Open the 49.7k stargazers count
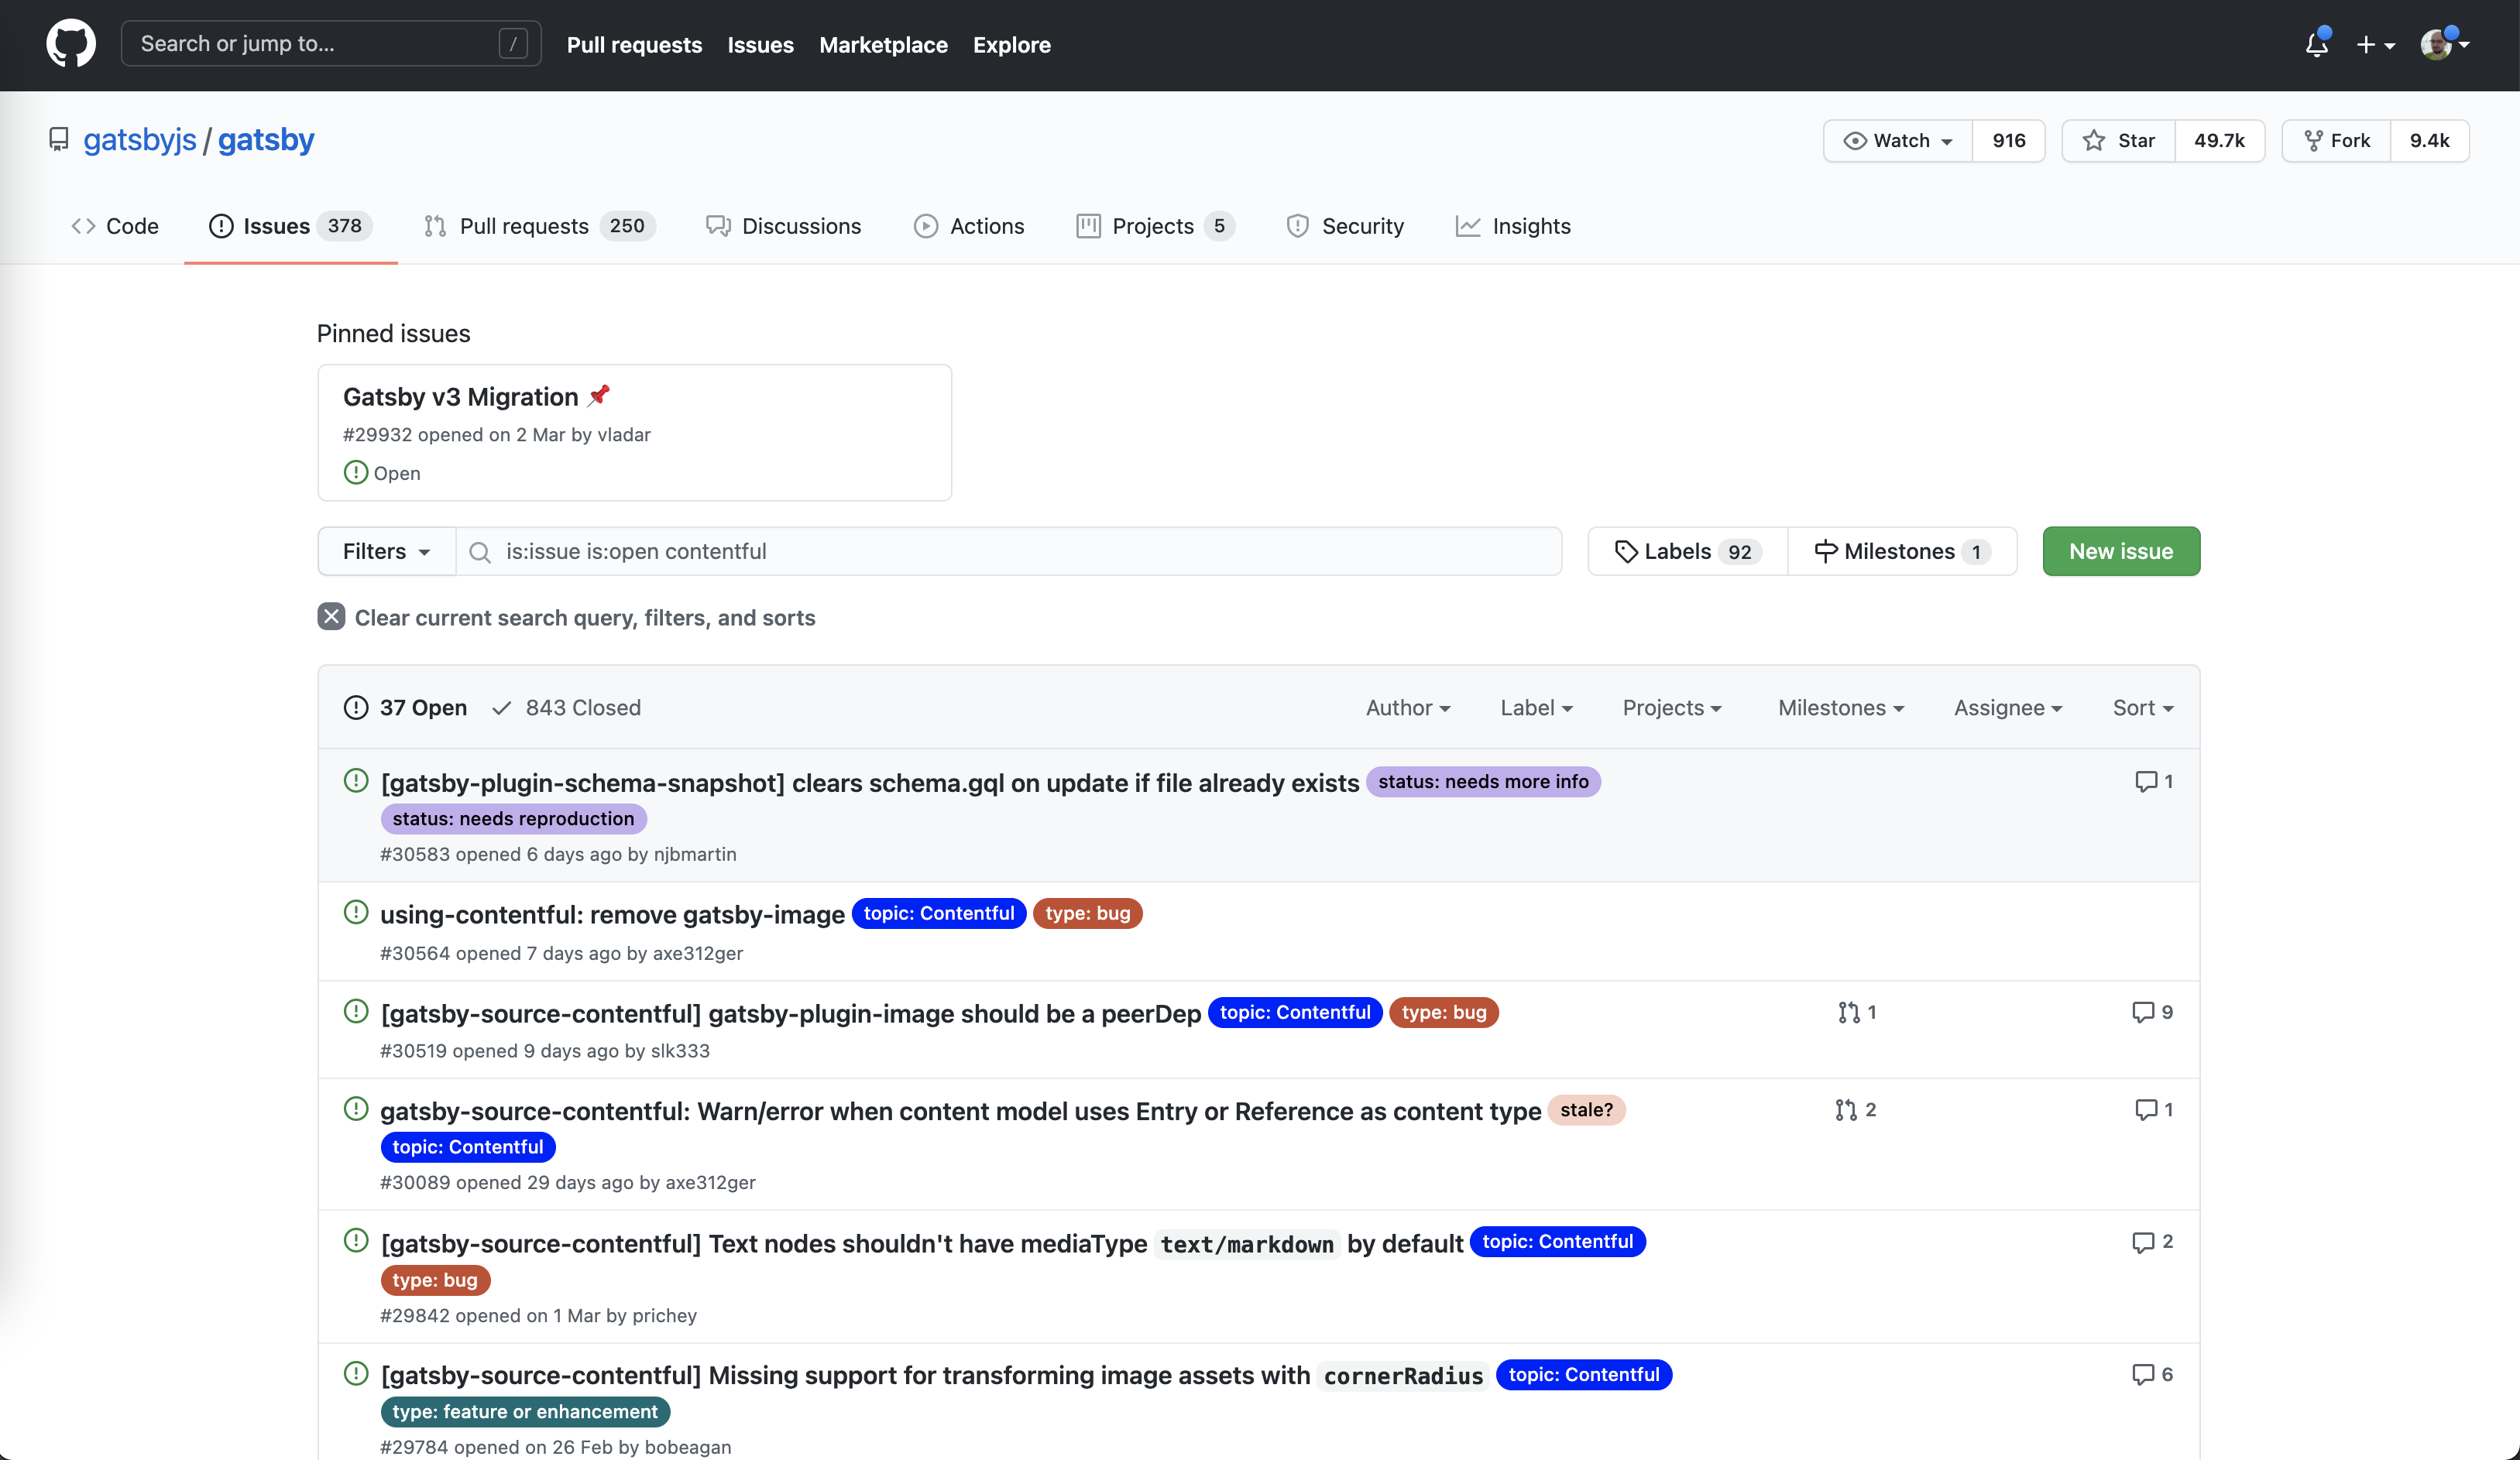2520x1460 pixels. (2219, 141)
